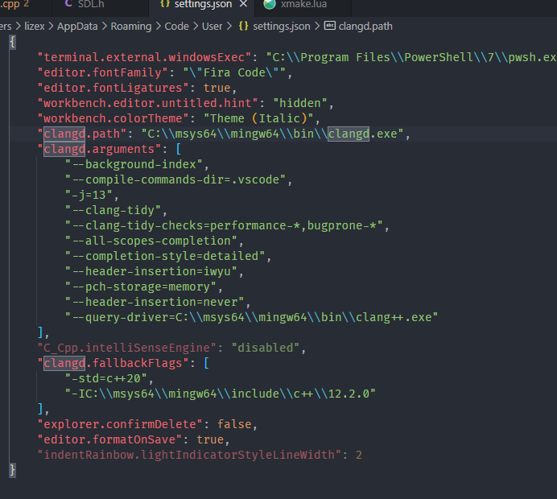Click the clangd.path key
557x499 pixels.
click(82, 134)
